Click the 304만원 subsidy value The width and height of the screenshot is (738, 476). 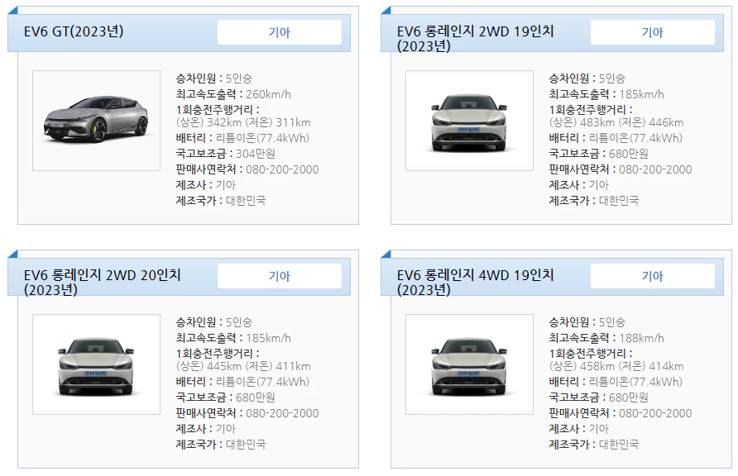[256, 154]
